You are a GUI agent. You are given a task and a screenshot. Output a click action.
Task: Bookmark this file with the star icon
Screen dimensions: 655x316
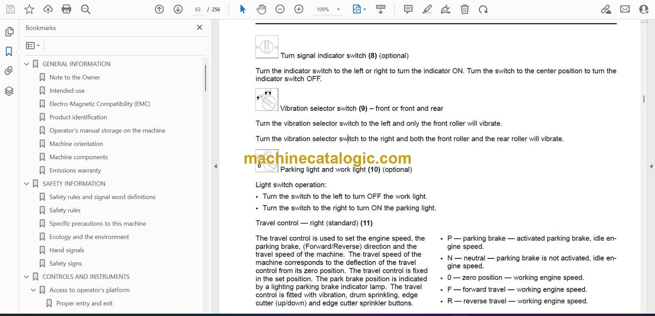point(29,9)
